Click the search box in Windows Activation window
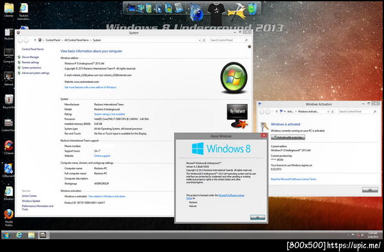This screenshot has height=252, width=384. click(357, 112)
